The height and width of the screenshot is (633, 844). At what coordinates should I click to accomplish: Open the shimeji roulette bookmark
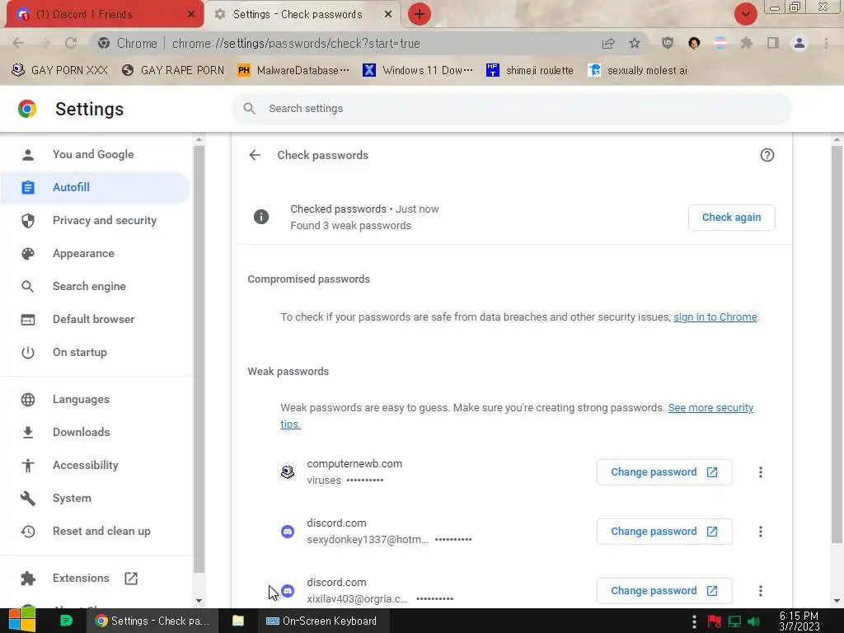(x=530, y=71)
